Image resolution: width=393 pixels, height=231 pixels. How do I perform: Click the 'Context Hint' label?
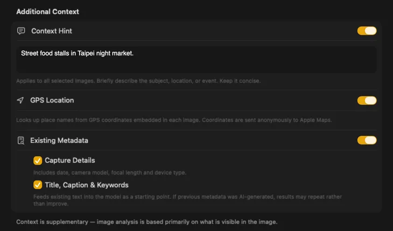click(52, 31)
